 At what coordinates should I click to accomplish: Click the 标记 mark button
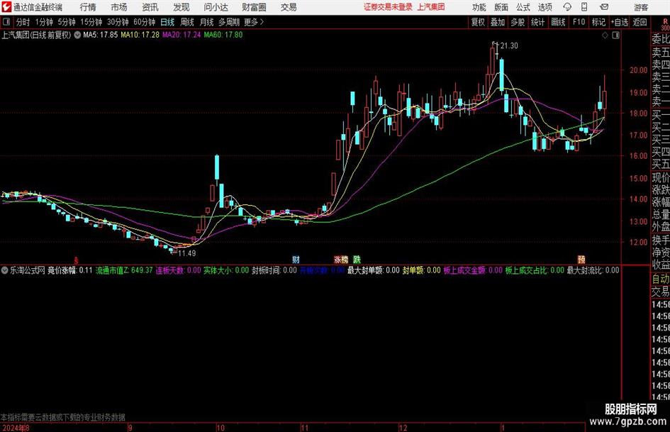(598, 22)
